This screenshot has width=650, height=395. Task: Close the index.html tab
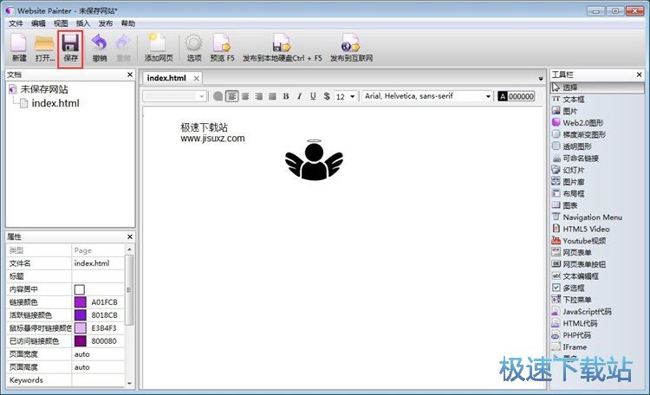(x=196, y=78)
